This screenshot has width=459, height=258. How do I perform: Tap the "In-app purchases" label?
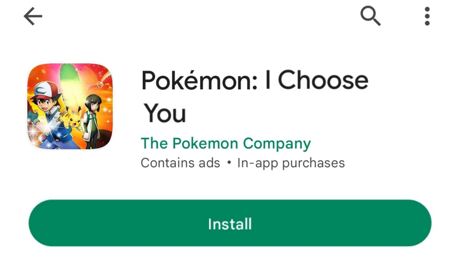[x=291, y=163]
